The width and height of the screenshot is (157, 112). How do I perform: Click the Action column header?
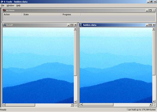pyautogui.click(x=12, y=14)
